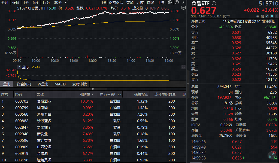Click the pencil note icon in quote panel
Screen dimensions: 279x163
[267, 16]
